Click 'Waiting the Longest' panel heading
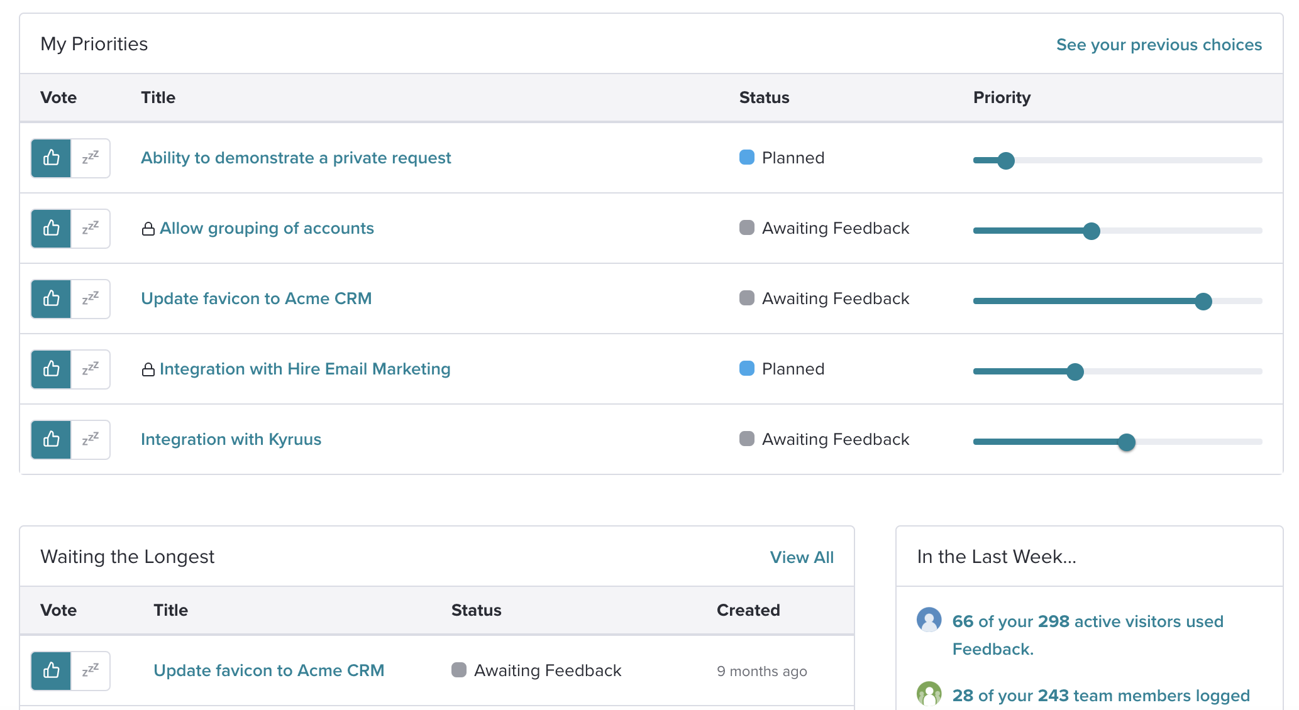The height and width of the screenshot is (710, 1299). tap(128, 557)
